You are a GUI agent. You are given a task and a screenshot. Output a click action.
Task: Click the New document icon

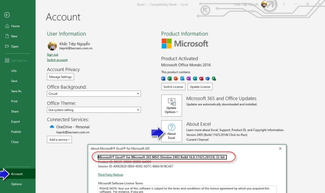click(7, 36)
